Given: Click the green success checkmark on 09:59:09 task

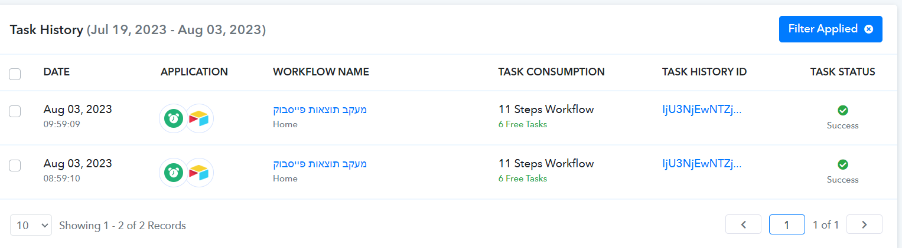Looking at the screenshot, I should click(843, 110).
